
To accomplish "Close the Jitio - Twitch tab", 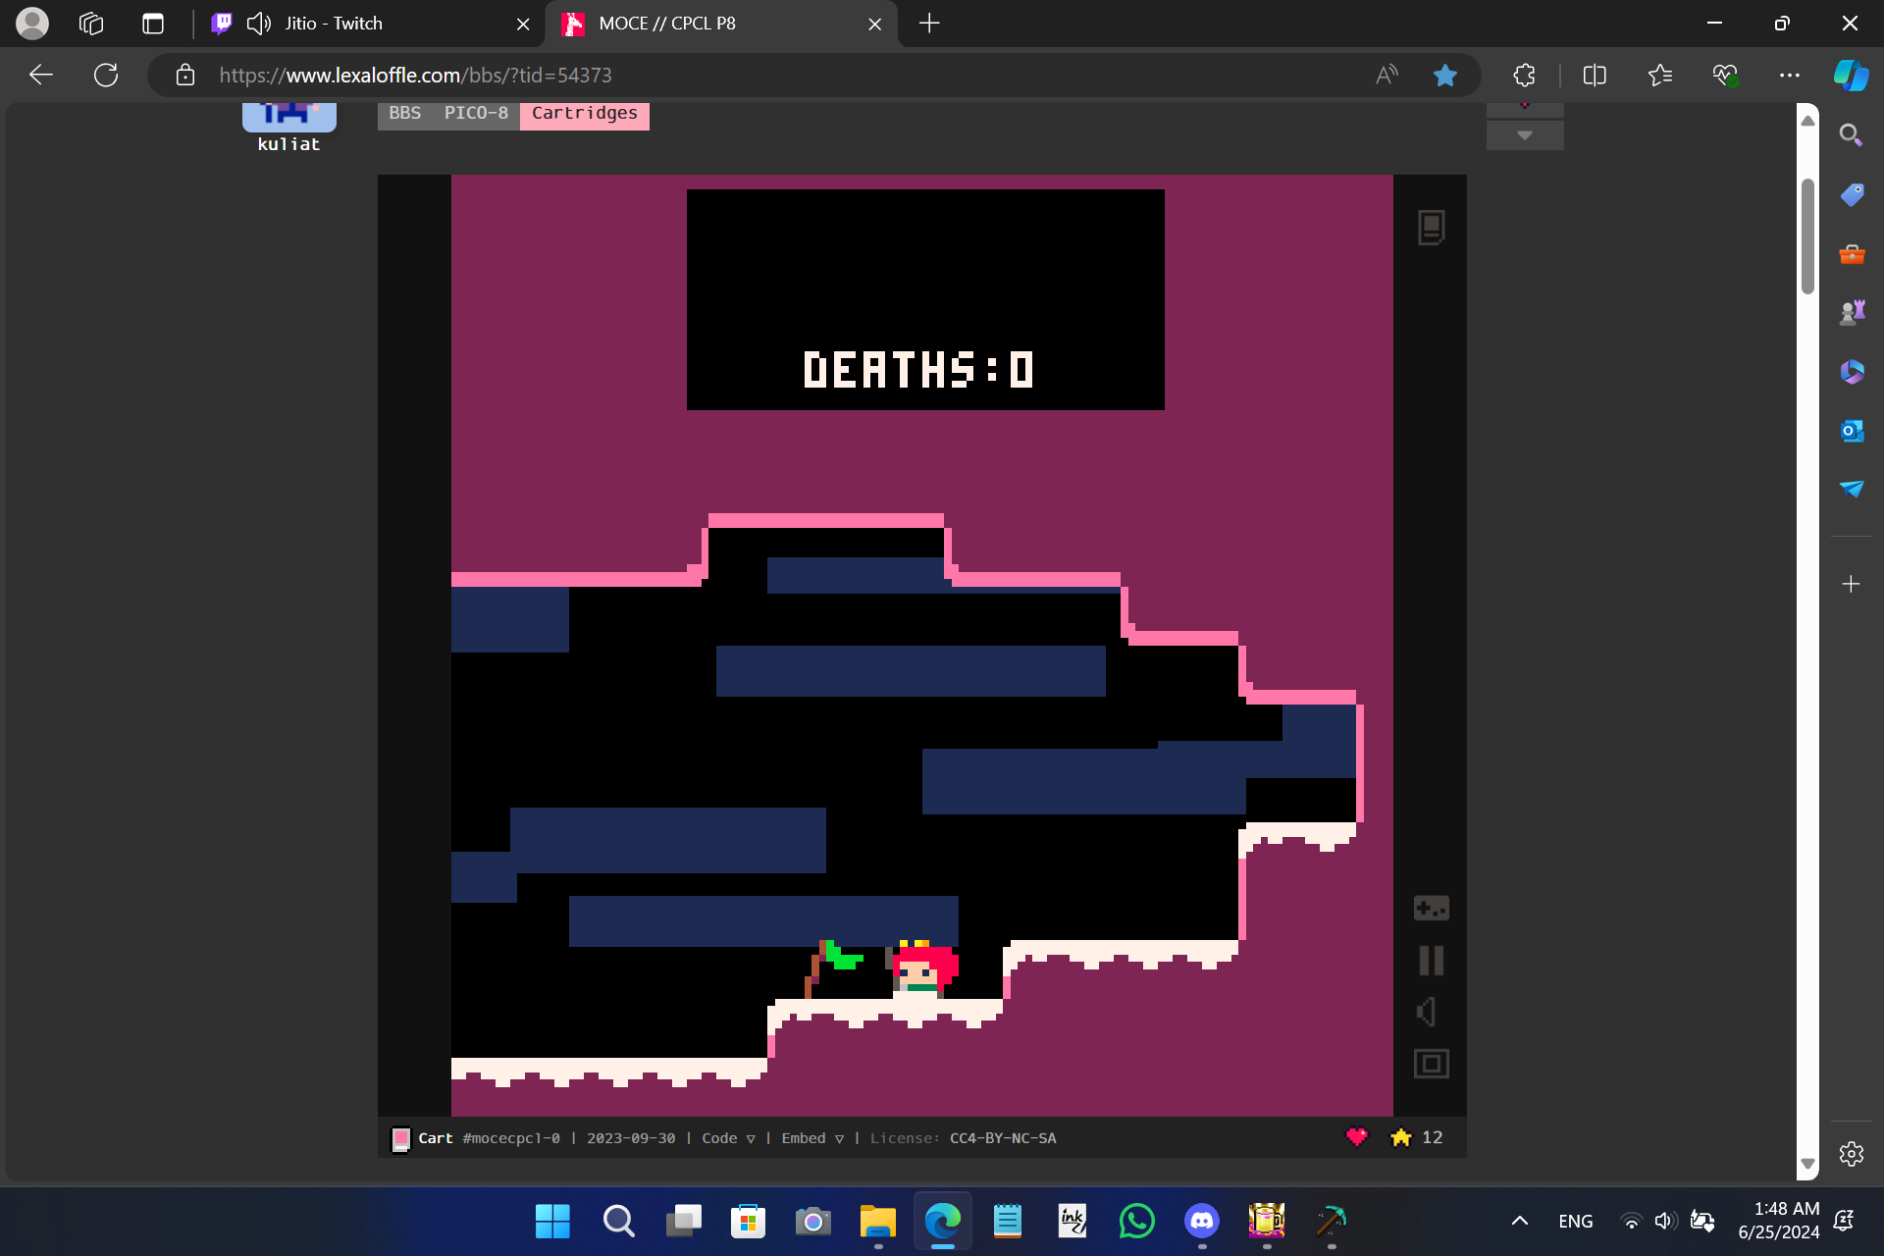I will [523, 24].
